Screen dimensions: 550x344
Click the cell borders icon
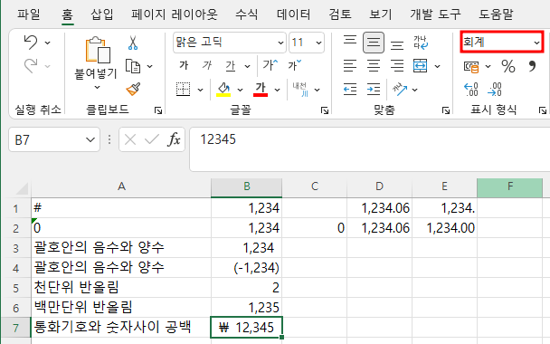pos(183,90)
